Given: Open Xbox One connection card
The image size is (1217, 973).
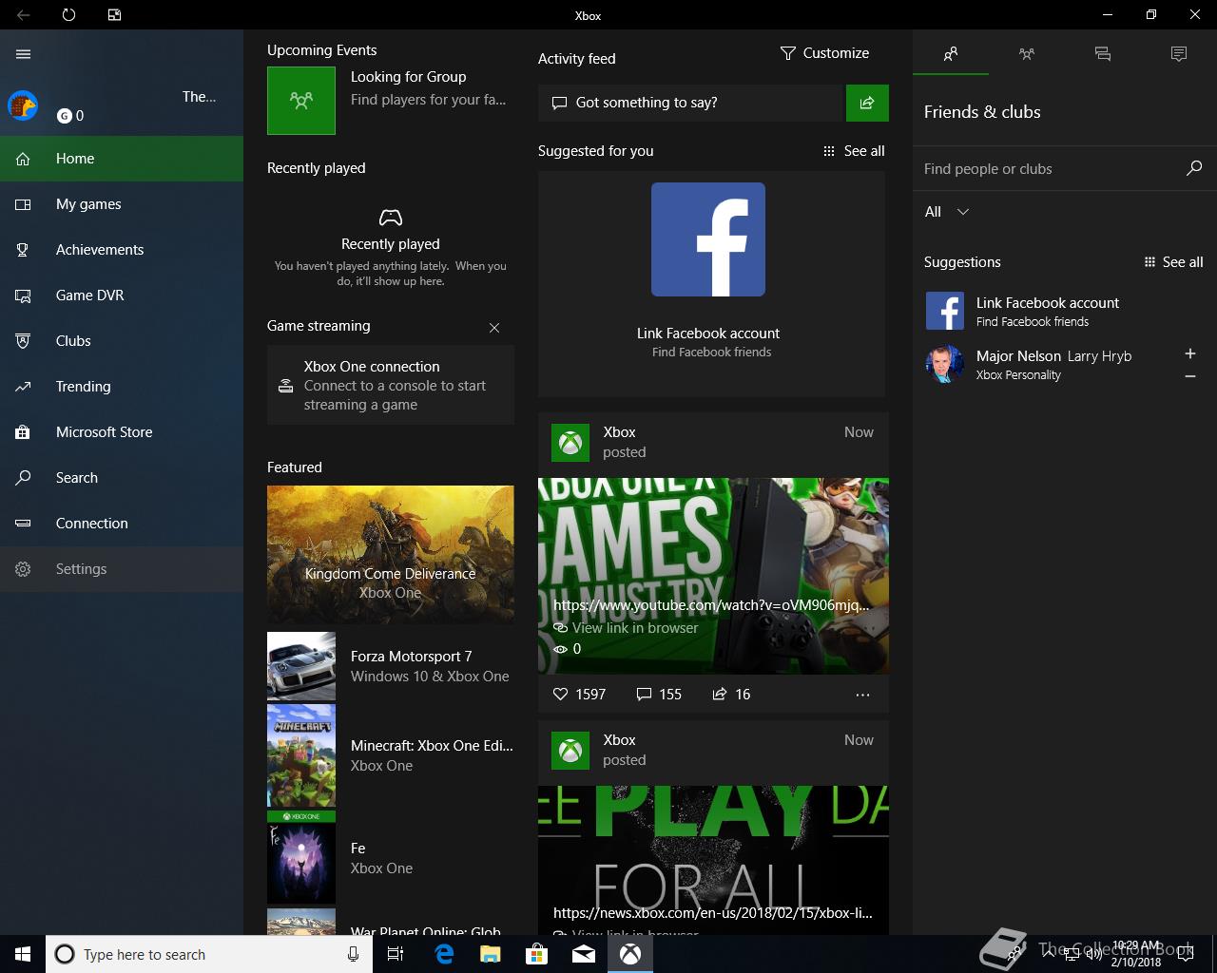Looking at the screenshot, I should coord(391,385).
